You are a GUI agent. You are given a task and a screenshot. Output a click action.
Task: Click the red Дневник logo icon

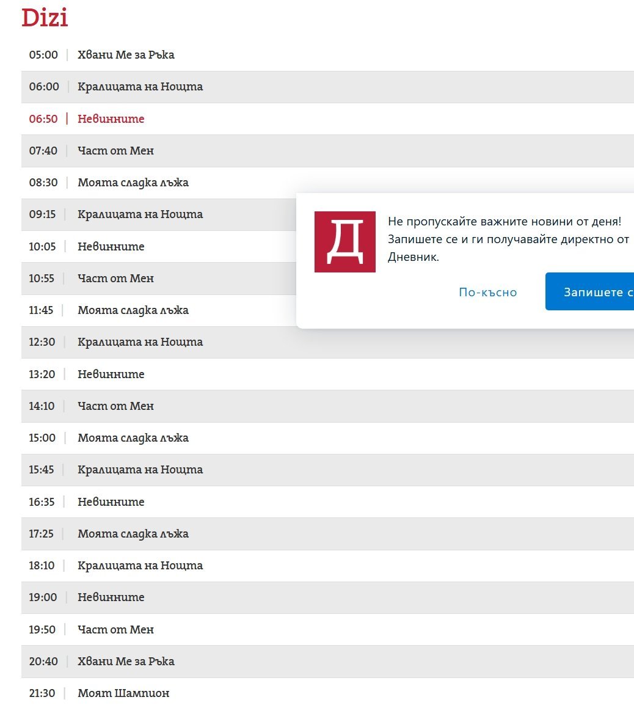pyautogui.click(x=344, y=242)
